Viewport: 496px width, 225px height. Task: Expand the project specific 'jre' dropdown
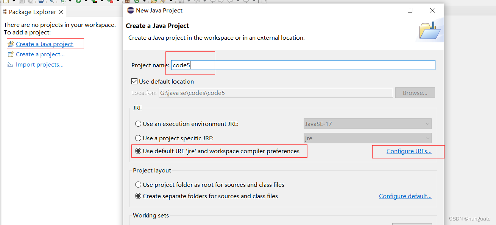427,138
